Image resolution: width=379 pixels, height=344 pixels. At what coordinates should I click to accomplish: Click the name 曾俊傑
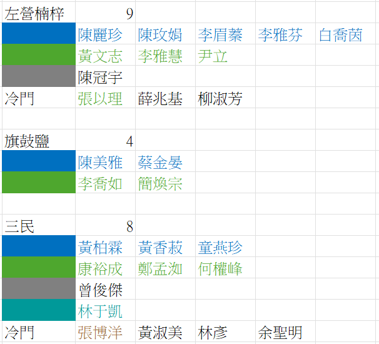pos(101,290)
